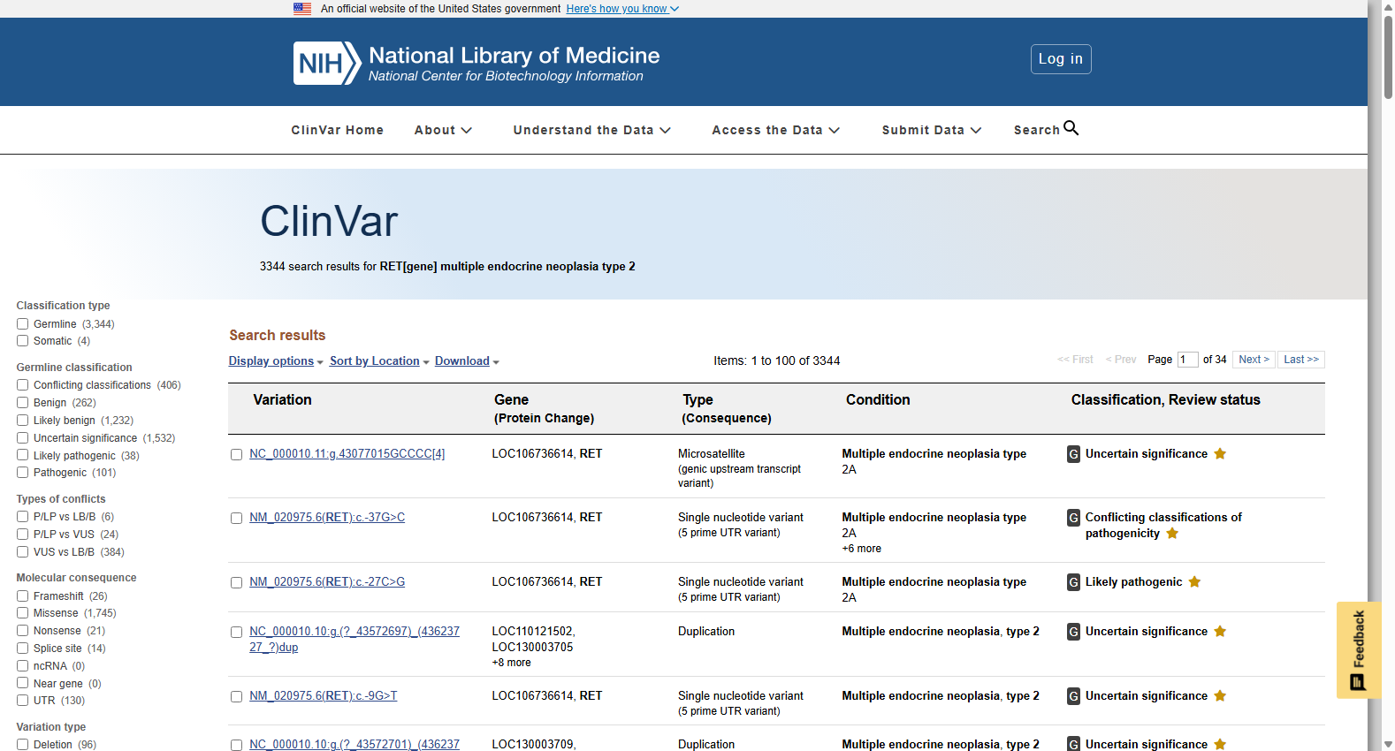Select row checkbox for NM_020975.6(RET):c.-37G>C
The height and width of the screenshot is (751, 1395).
[x=237, y=519]
